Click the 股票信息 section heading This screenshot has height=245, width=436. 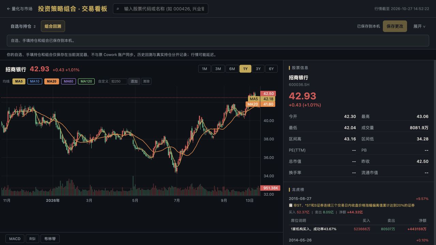[300, 68]
